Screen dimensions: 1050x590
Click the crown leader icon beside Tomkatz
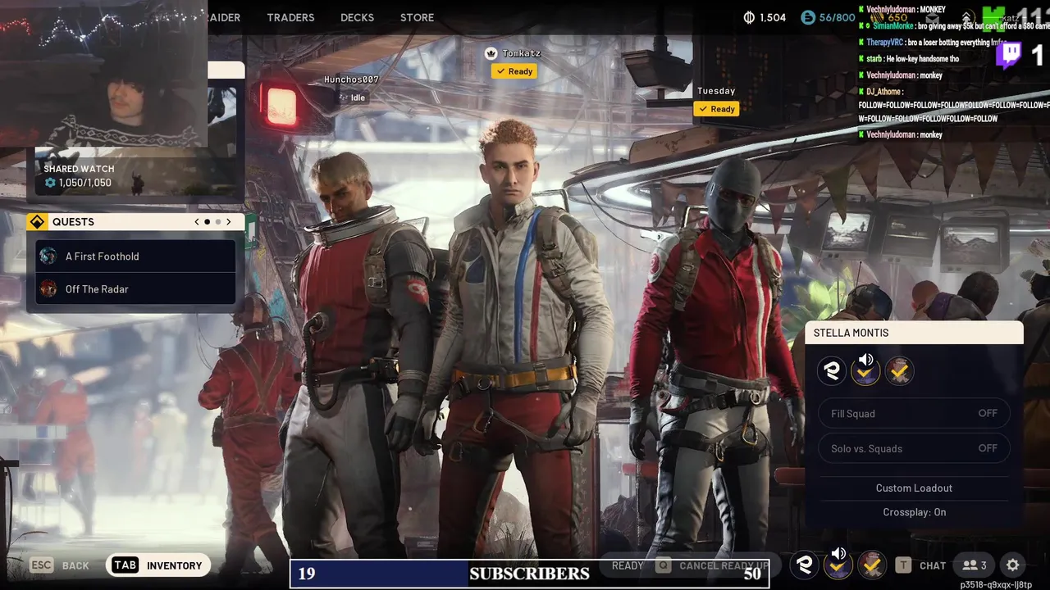(491, 53)
